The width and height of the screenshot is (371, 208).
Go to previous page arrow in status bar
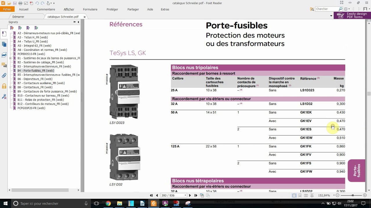pos(157,195)
